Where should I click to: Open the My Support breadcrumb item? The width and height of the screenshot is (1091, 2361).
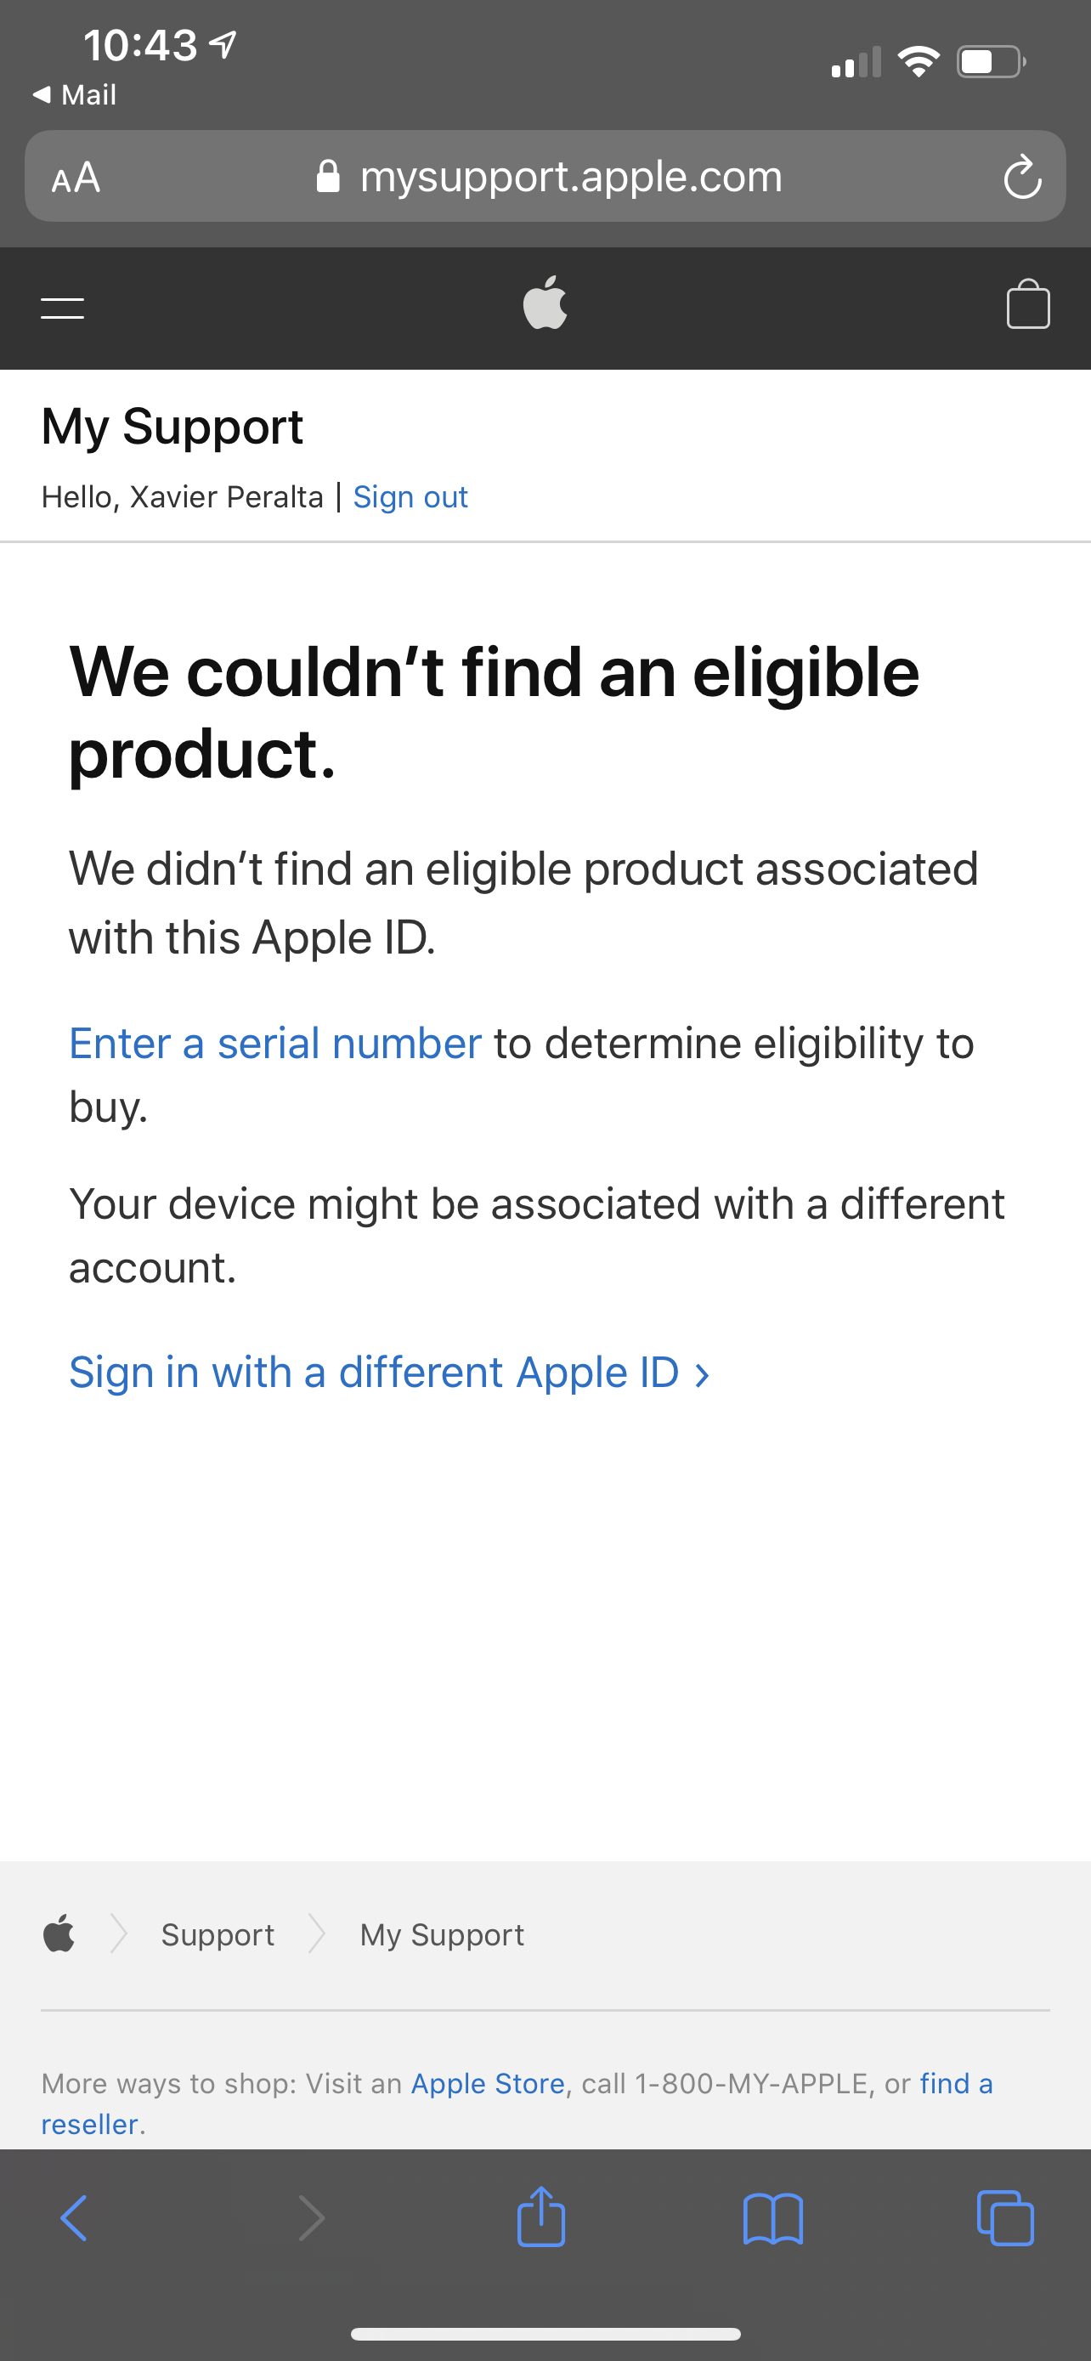[443, 1934]
